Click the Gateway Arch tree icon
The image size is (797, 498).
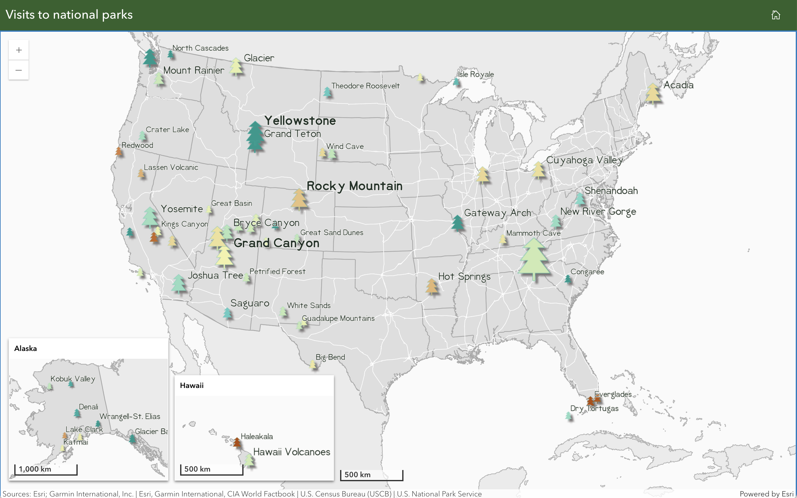[x=457, y=223]
